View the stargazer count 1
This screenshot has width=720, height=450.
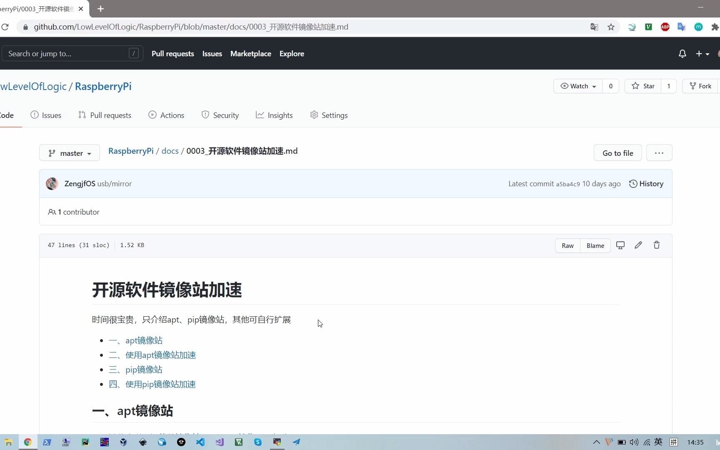(x=669, y=86)
